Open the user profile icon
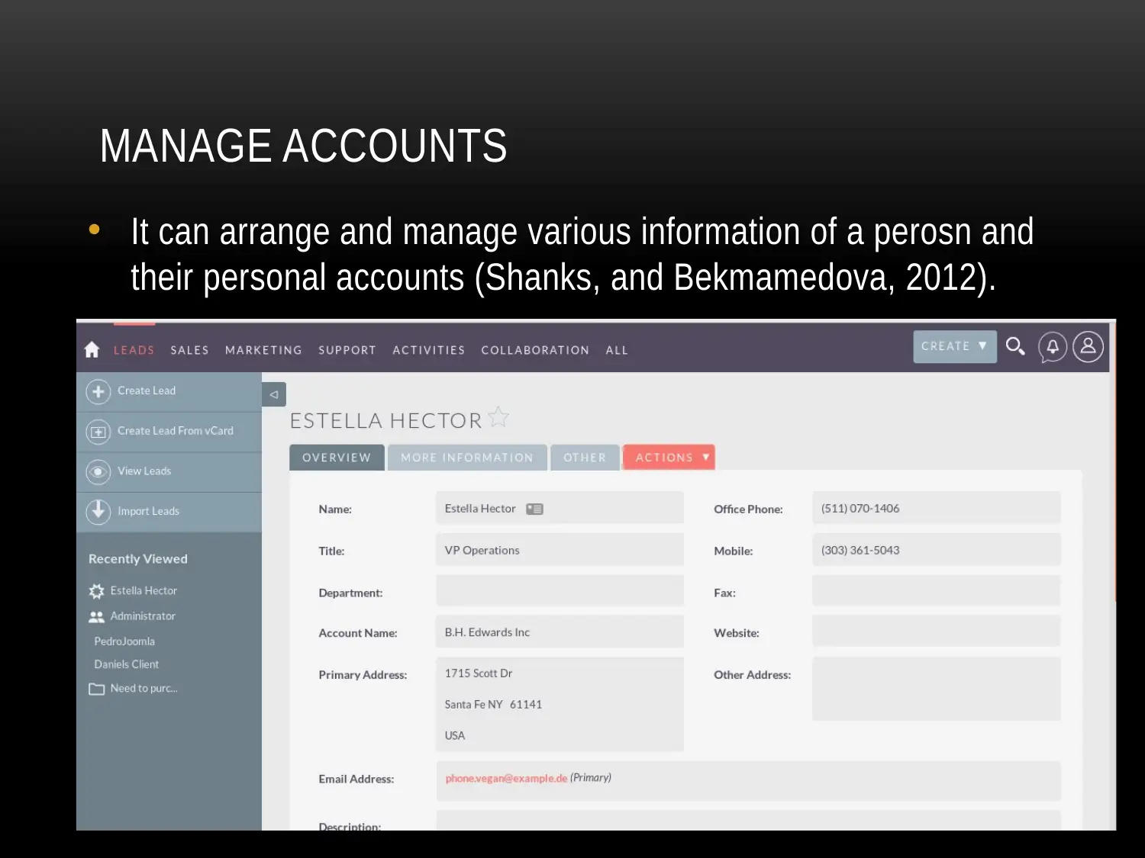 click(x=1088, y=346)
